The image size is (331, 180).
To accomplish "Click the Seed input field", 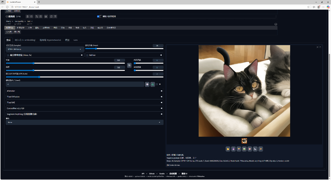I will coord(75,84).
